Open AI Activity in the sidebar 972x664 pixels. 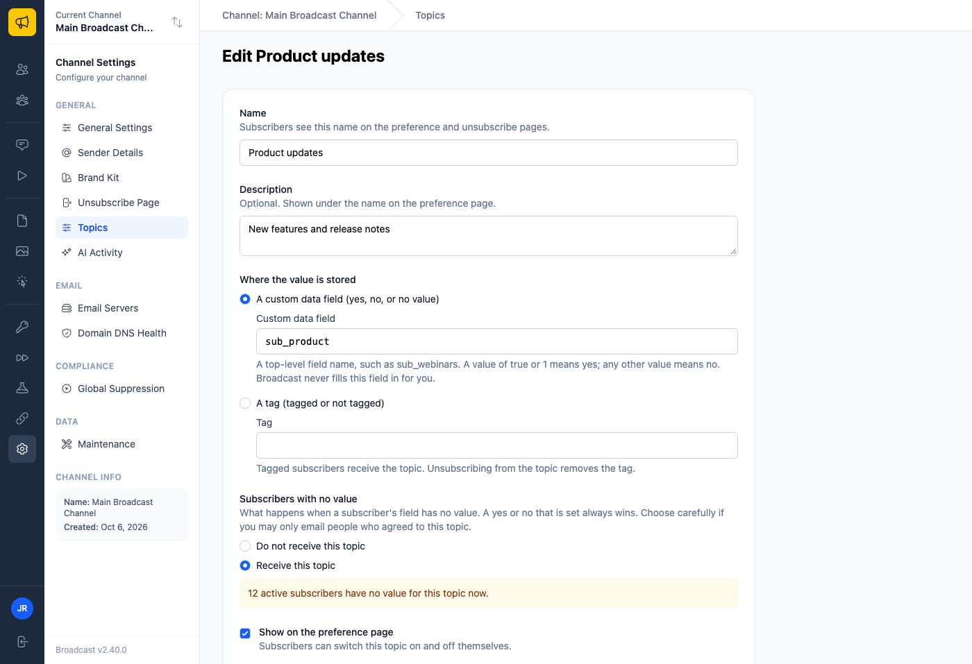tap(121, 253)
